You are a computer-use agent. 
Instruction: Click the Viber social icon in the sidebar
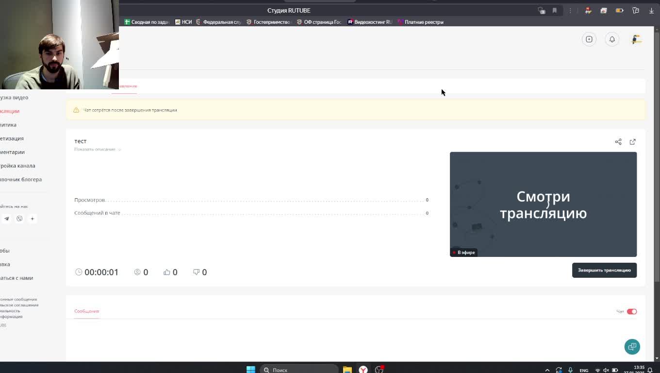19,219
